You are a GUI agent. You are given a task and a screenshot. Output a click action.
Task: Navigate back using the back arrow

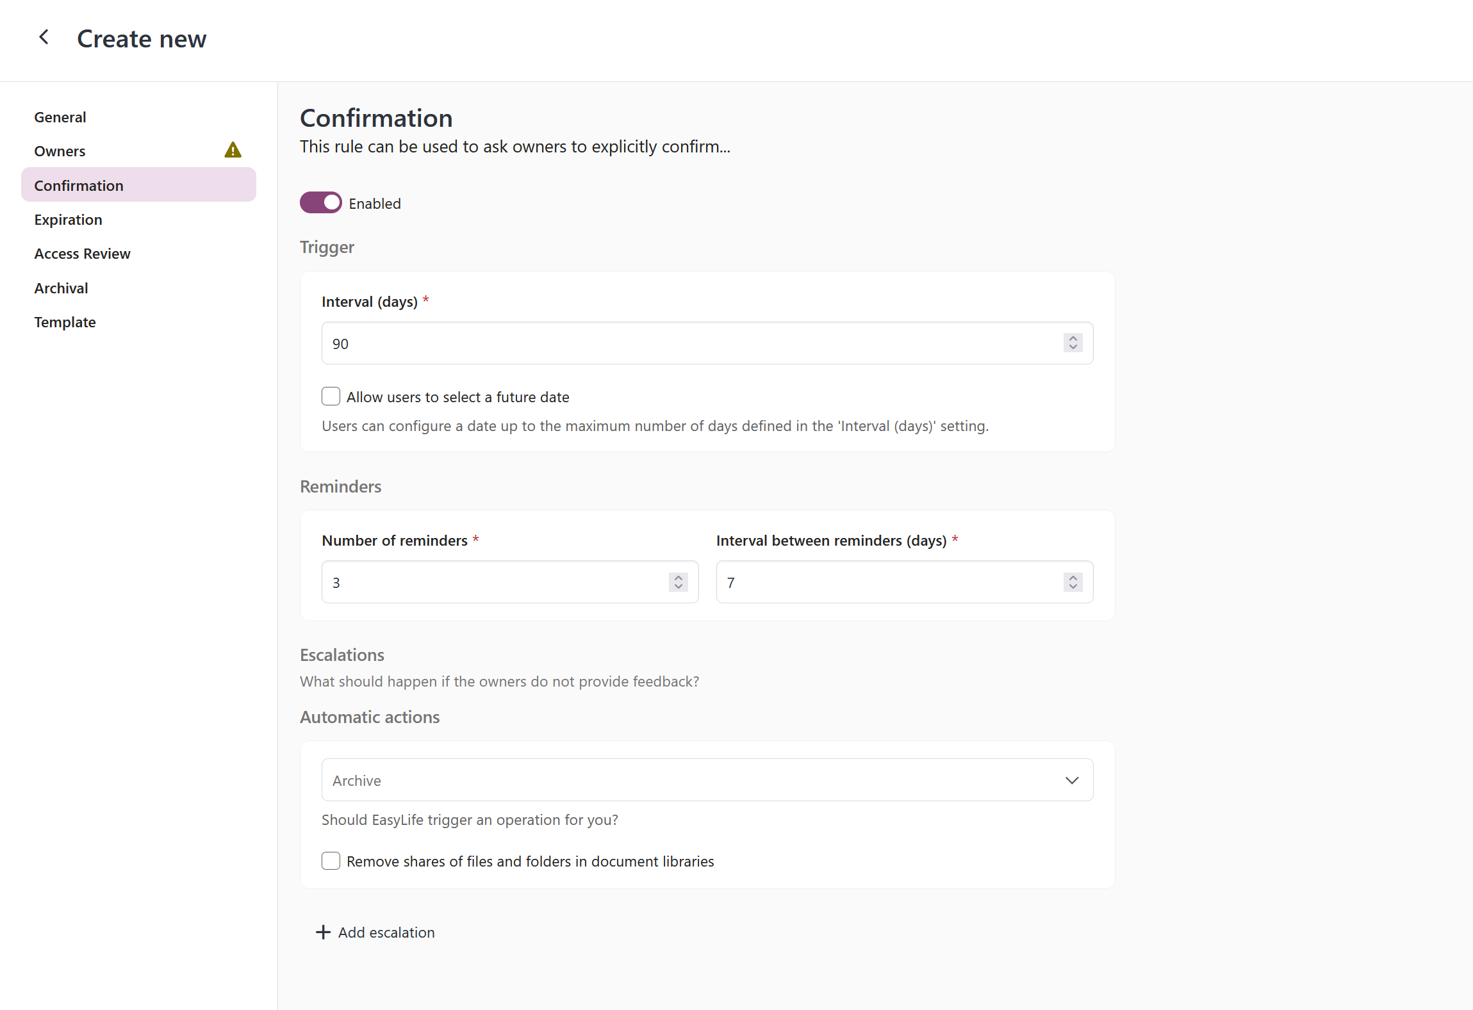(x=44, y=37)
